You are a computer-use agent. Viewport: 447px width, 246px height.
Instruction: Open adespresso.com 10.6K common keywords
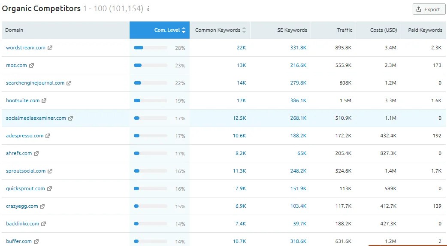(x=239, y=136)
